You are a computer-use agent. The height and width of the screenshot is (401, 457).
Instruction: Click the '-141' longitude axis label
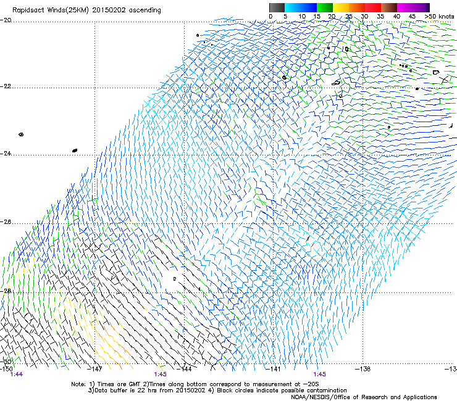pos(273,369)
